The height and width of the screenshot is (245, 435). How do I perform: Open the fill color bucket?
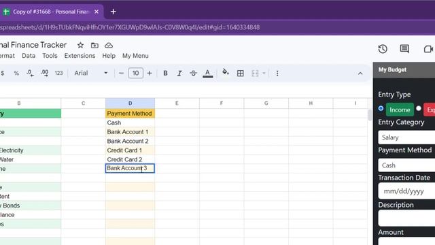(x=226, y=73)
